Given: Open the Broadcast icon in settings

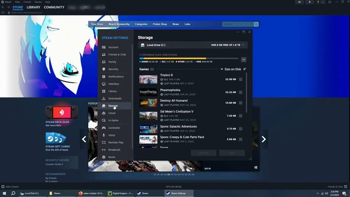Looking at the screenshot, I should pyautogui.click(x=104, y=149).
